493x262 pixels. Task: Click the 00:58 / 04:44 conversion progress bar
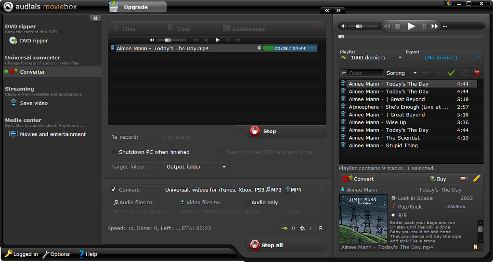(290, 49)
